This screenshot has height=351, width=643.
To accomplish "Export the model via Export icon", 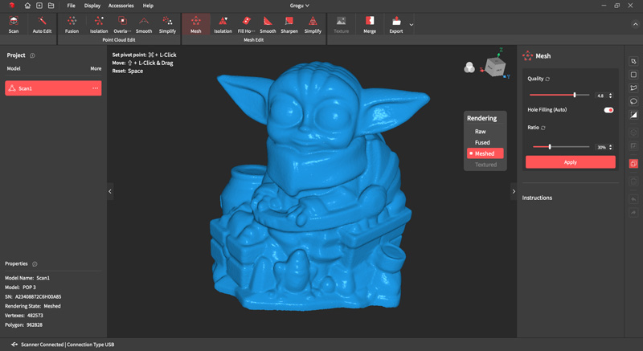I will pos(396,25).
